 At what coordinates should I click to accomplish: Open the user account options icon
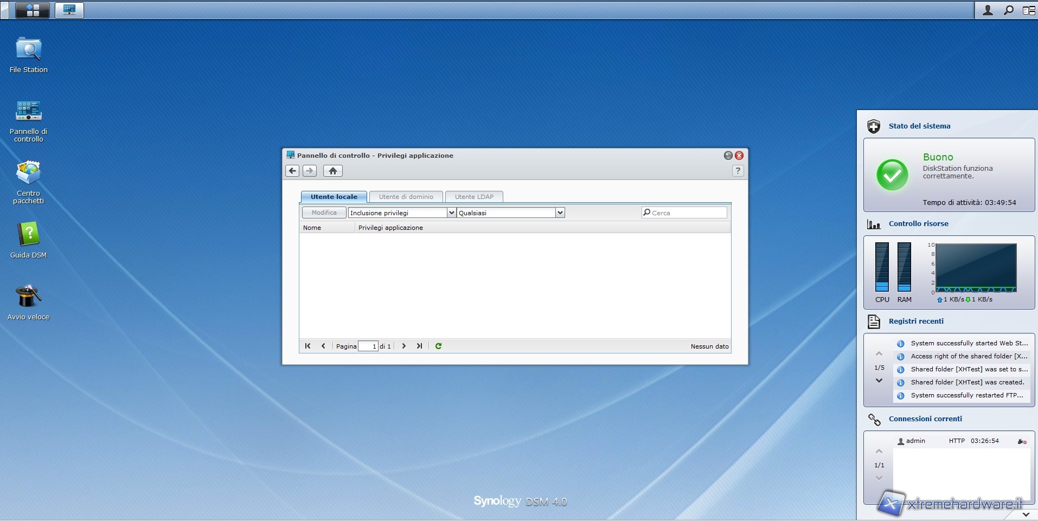coord(988,10)
